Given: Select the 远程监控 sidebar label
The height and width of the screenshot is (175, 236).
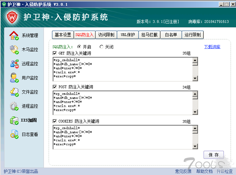Looking at the screenshot, I should (x=30, y=64).
